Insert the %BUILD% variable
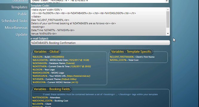 point(38,57)
